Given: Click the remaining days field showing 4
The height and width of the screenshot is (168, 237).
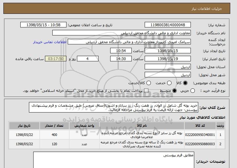Looking at the screenshot, I should tap(88, 59).
